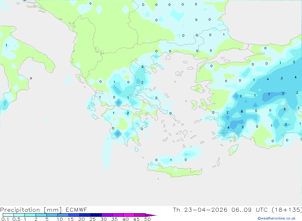Click the legend label "25"
The height and width of the screenshot is (221, 302).
click(x=92, y=219)
